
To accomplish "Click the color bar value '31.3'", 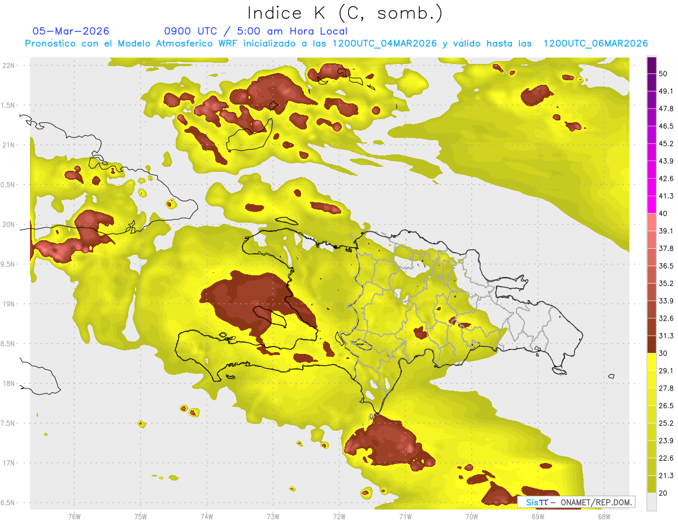I will (x=666, y=336).
